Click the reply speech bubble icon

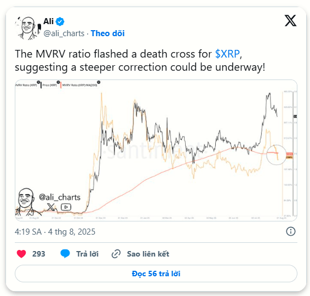(65, 254)
